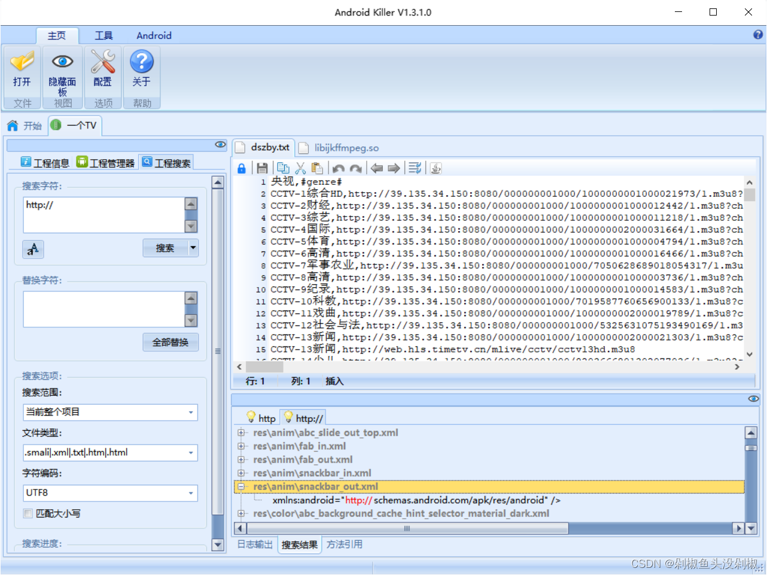Enable the 匹配大小写 checkbox
Screen dimensions: 767x575
click(28, 513)
